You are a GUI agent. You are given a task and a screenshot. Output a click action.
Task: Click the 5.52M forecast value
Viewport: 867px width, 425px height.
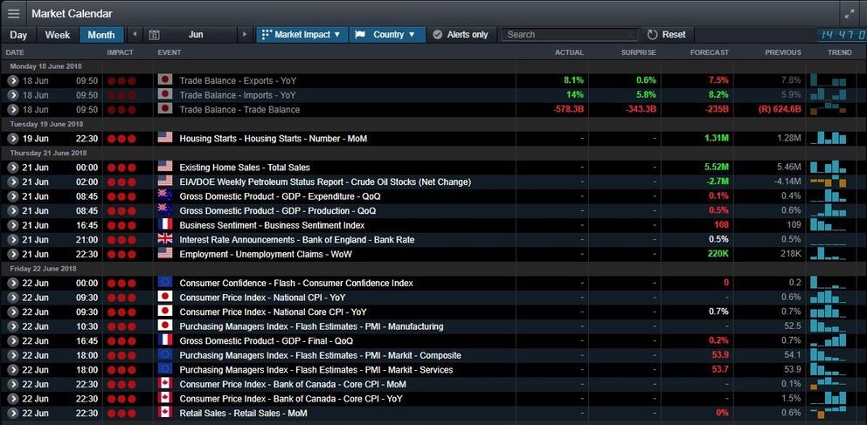click(x=717, y=168)
